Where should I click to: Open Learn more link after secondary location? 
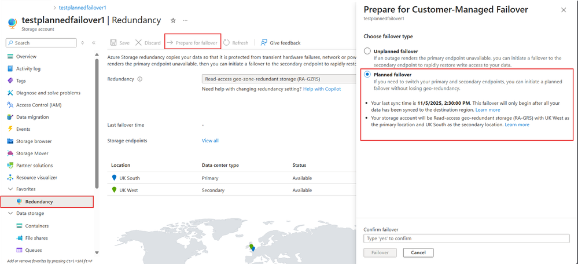click(x=517, y=124)
